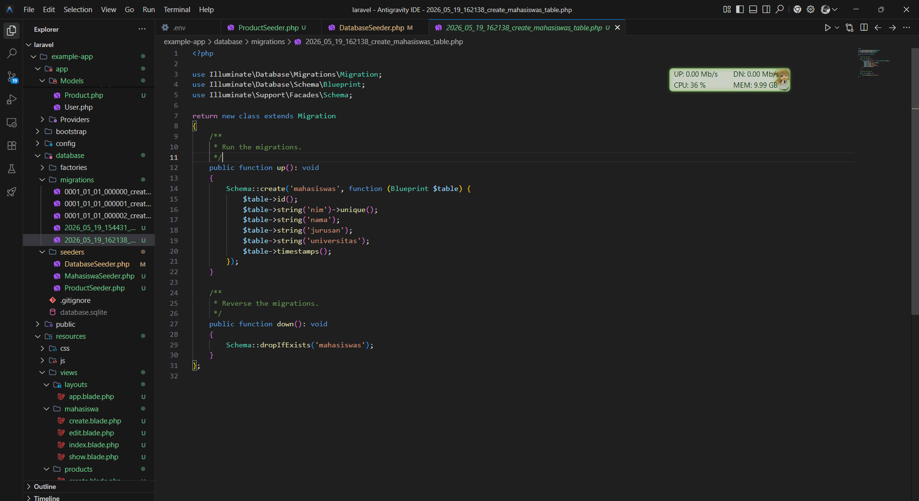Open app.blade.php in layouts

88,397
